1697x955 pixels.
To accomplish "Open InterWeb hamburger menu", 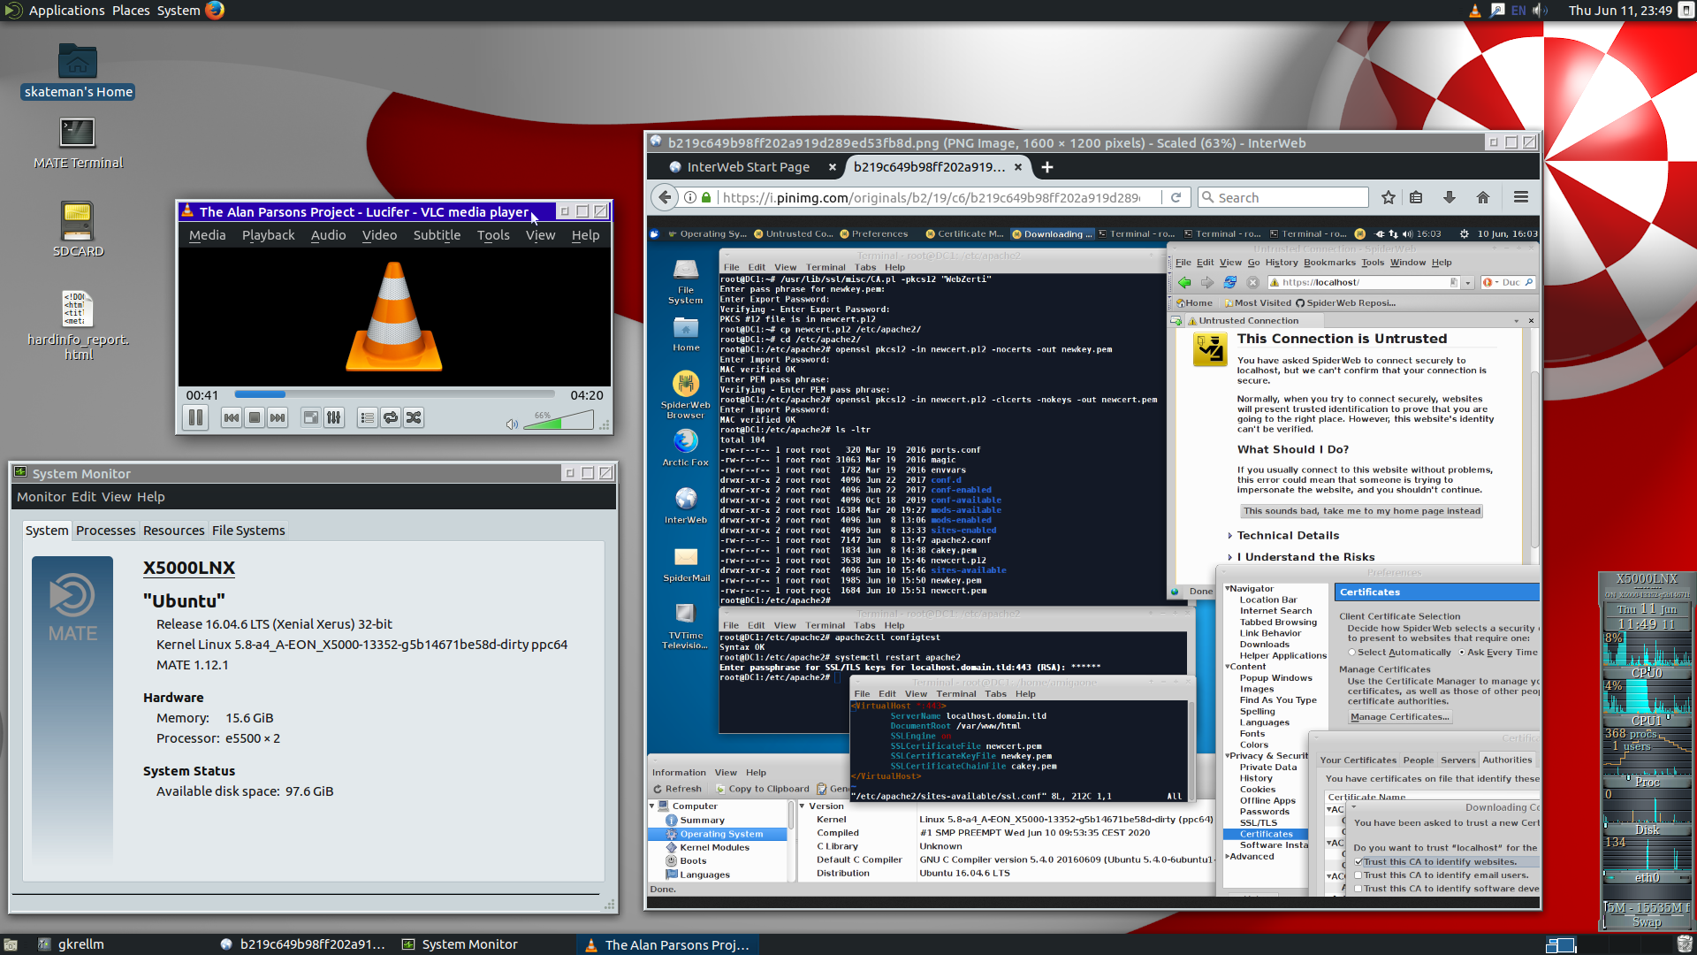I will point(1521,198).
